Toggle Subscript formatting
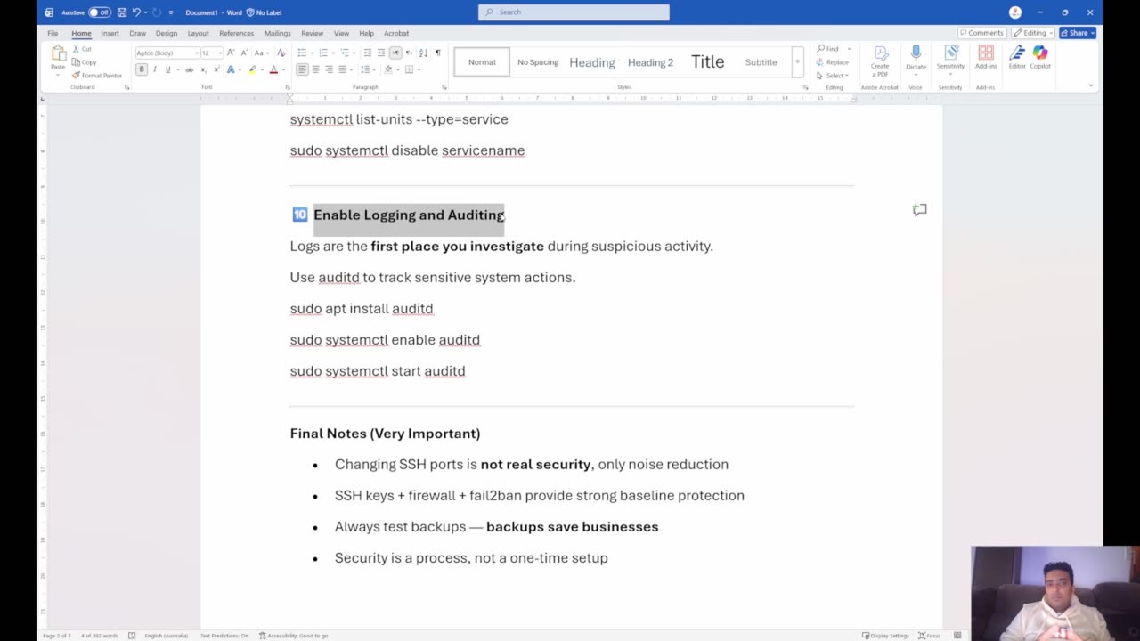 click(x=203, y=69)
